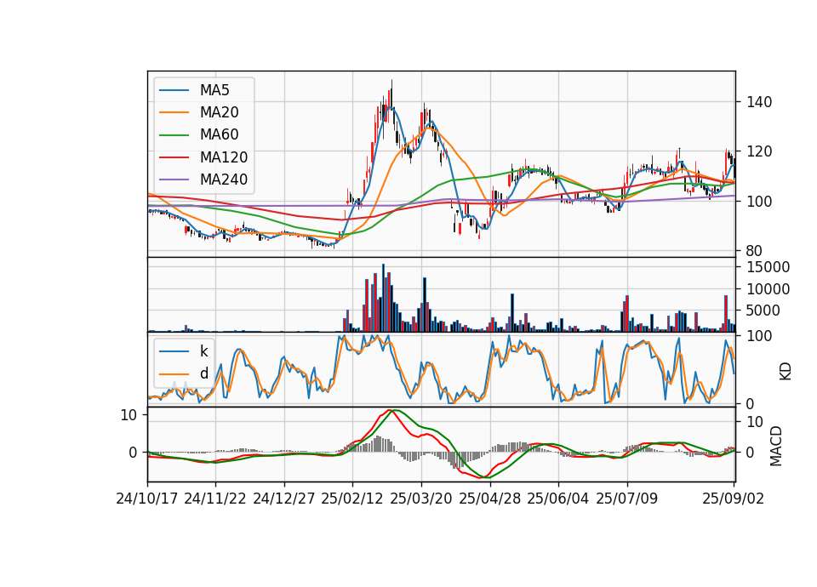Click the MA240 legend label
Image resolution: width=817 pixels, height=587 pixels.
224,180
